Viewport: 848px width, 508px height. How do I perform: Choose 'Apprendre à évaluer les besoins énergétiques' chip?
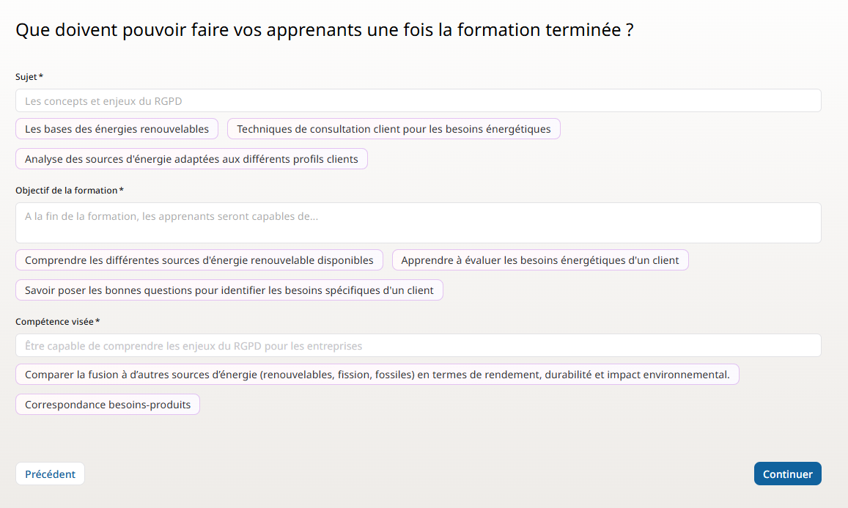click(x=540, y=260)
